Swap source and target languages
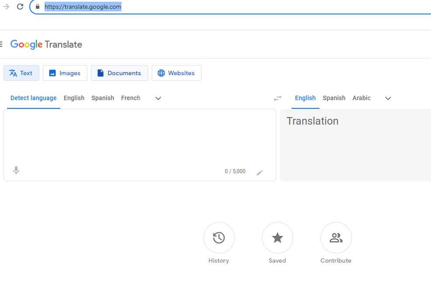 (277, 98)
